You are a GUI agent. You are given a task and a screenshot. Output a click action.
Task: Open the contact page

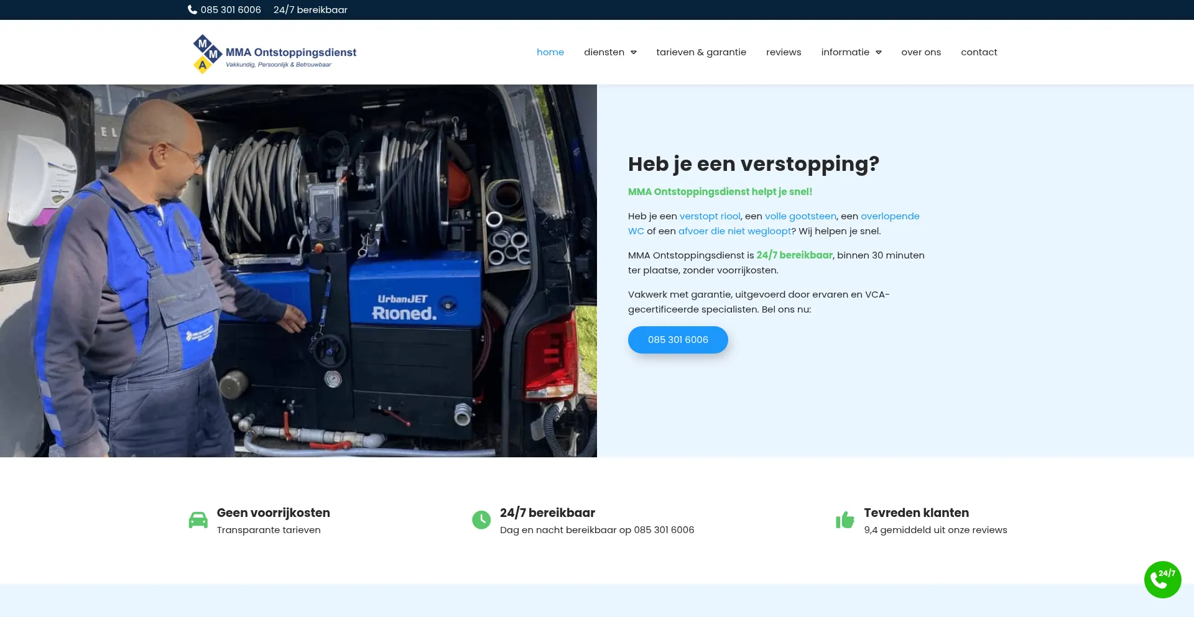[979, 52]
